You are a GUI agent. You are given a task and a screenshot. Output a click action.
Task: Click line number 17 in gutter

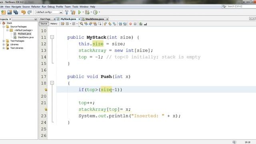[x=44, y=76]
